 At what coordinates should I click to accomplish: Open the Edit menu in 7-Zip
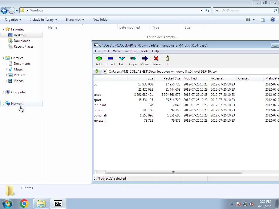click(x=107, y=51)
